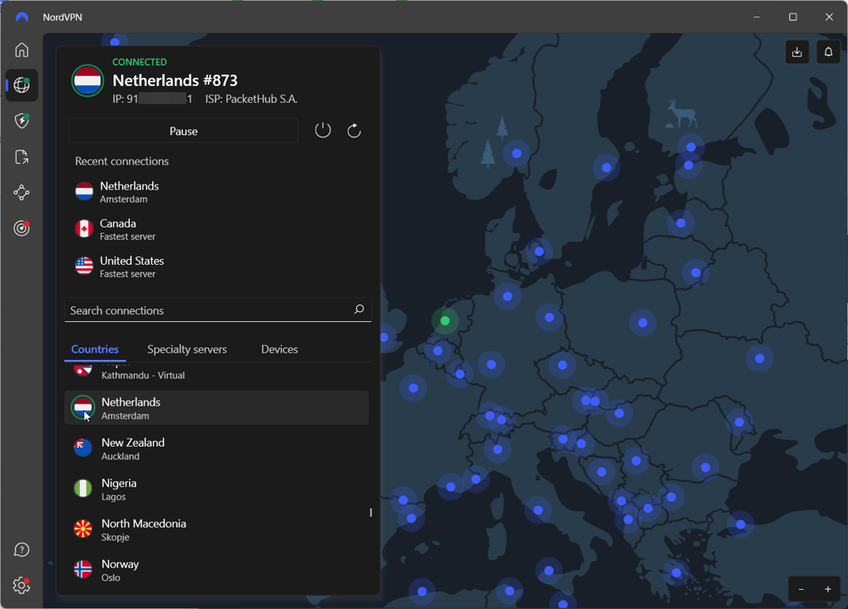Image resolution: width=848 pixels, height=609 pixels.
Task: Open the file sharing icon in the sidebar
Action: [22, 156]
